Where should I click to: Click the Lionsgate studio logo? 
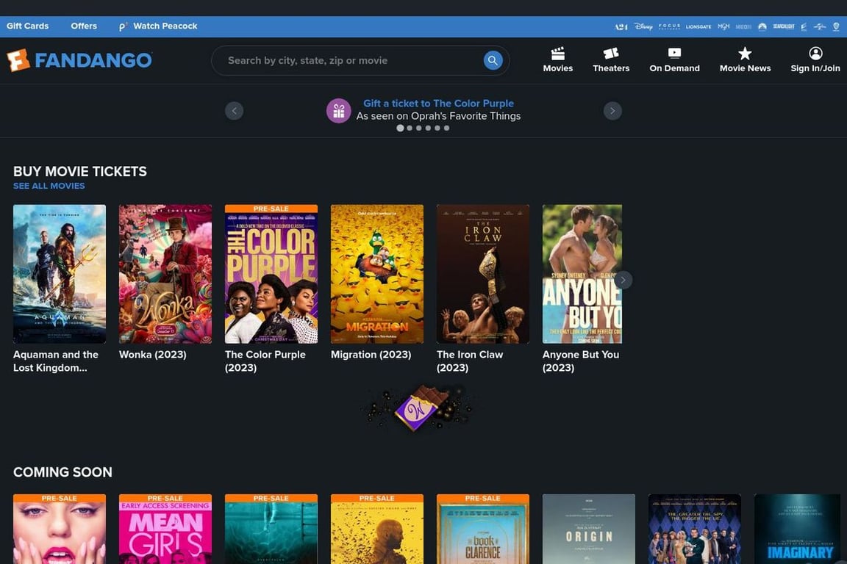pos(698,26)
